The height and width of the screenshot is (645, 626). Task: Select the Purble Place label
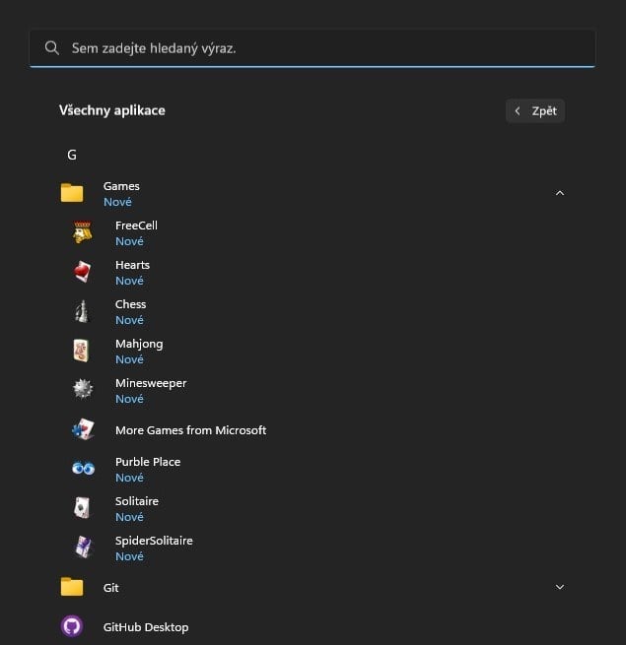[148, 462]
